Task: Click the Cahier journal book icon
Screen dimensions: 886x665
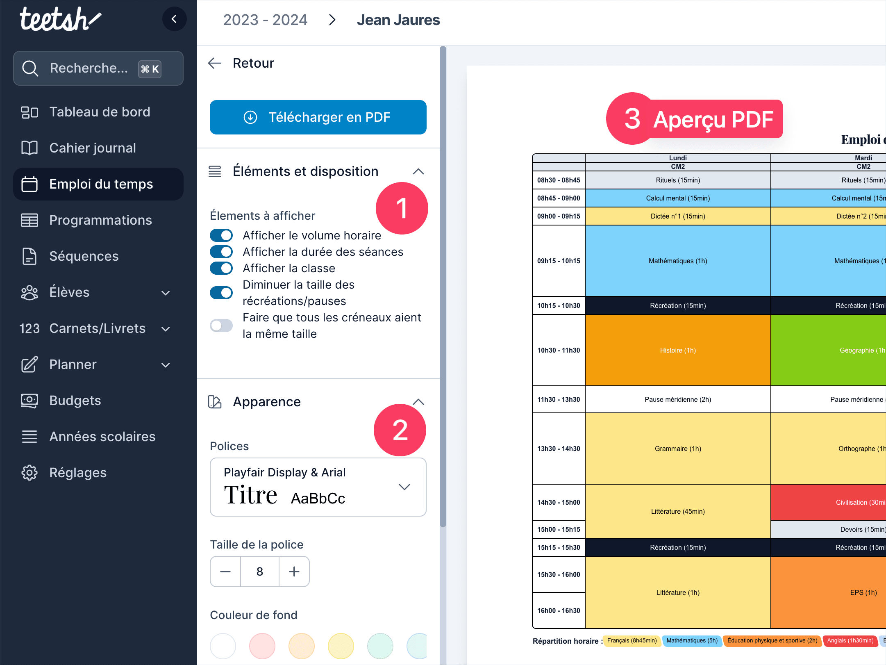Action: point(30,148)
